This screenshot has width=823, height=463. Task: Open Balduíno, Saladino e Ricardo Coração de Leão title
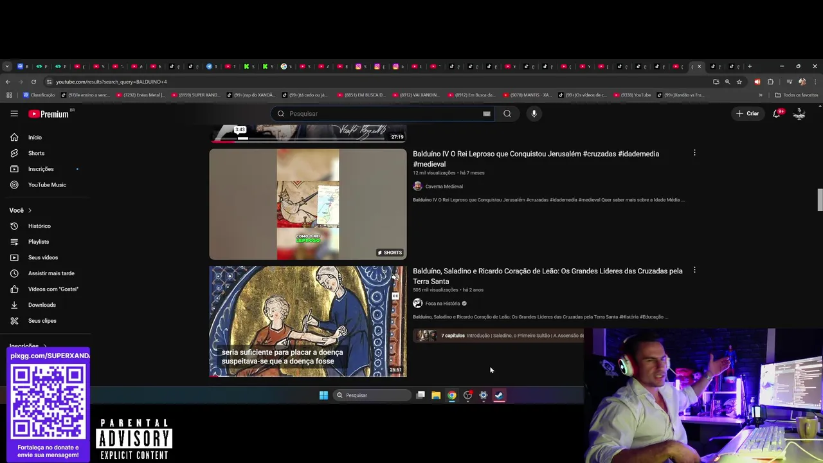(548, 276)
